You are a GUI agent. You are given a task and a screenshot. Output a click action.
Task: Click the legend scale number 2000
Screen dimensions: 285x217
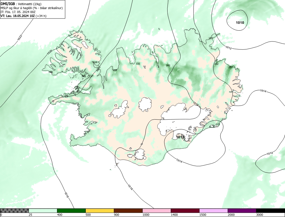click(231, 215)
